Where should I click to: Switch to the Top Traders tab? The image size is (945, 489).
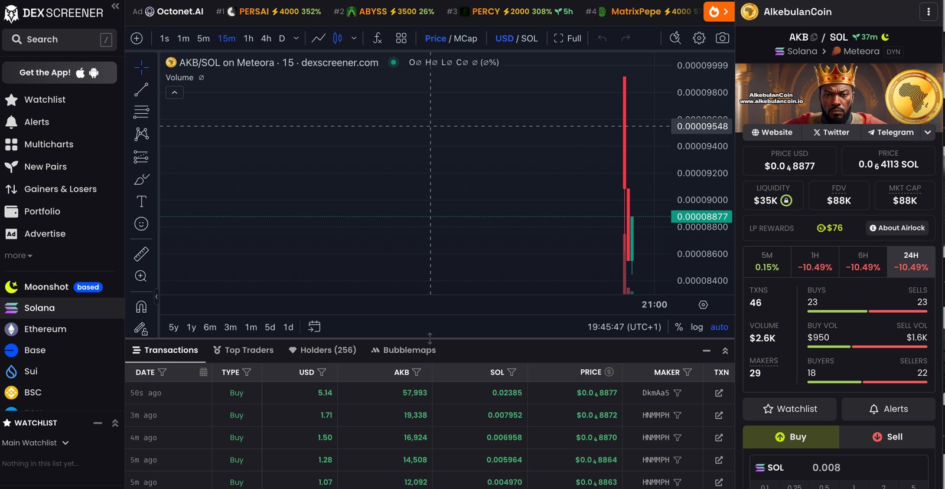coord(243,350)
